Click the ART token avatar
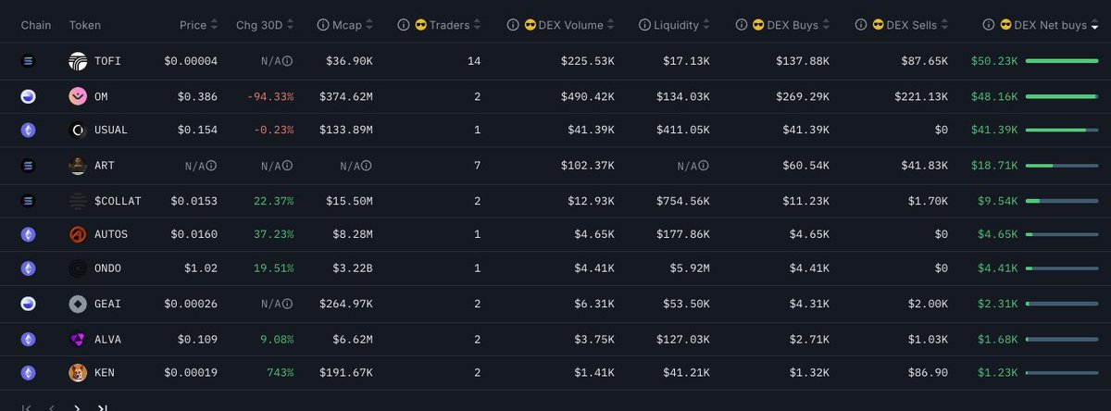The width and height of the screenshot is (1111, 411). pos(78,166)
